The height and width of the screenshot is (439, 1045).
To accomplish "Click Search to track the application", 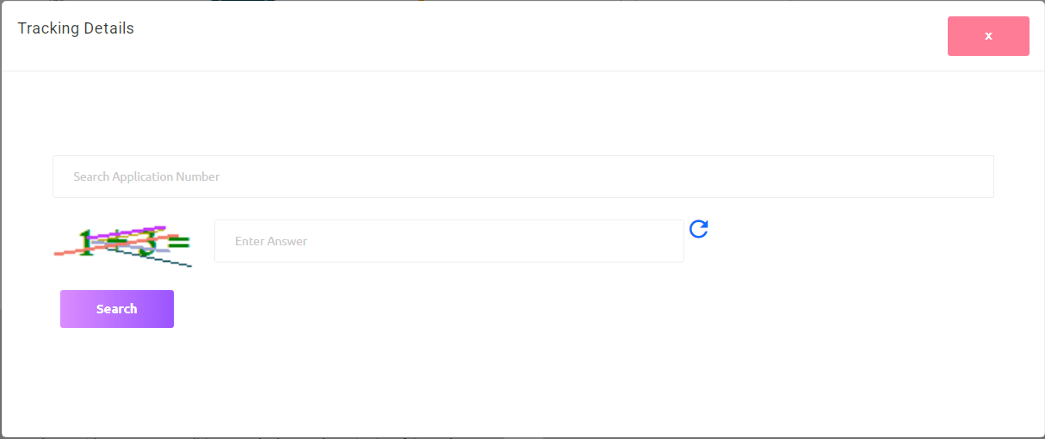I will coord(117,309).
